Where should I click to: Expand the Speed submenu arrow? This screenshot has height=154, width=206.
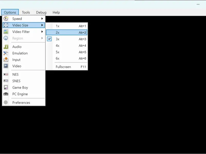pos(42,18)
